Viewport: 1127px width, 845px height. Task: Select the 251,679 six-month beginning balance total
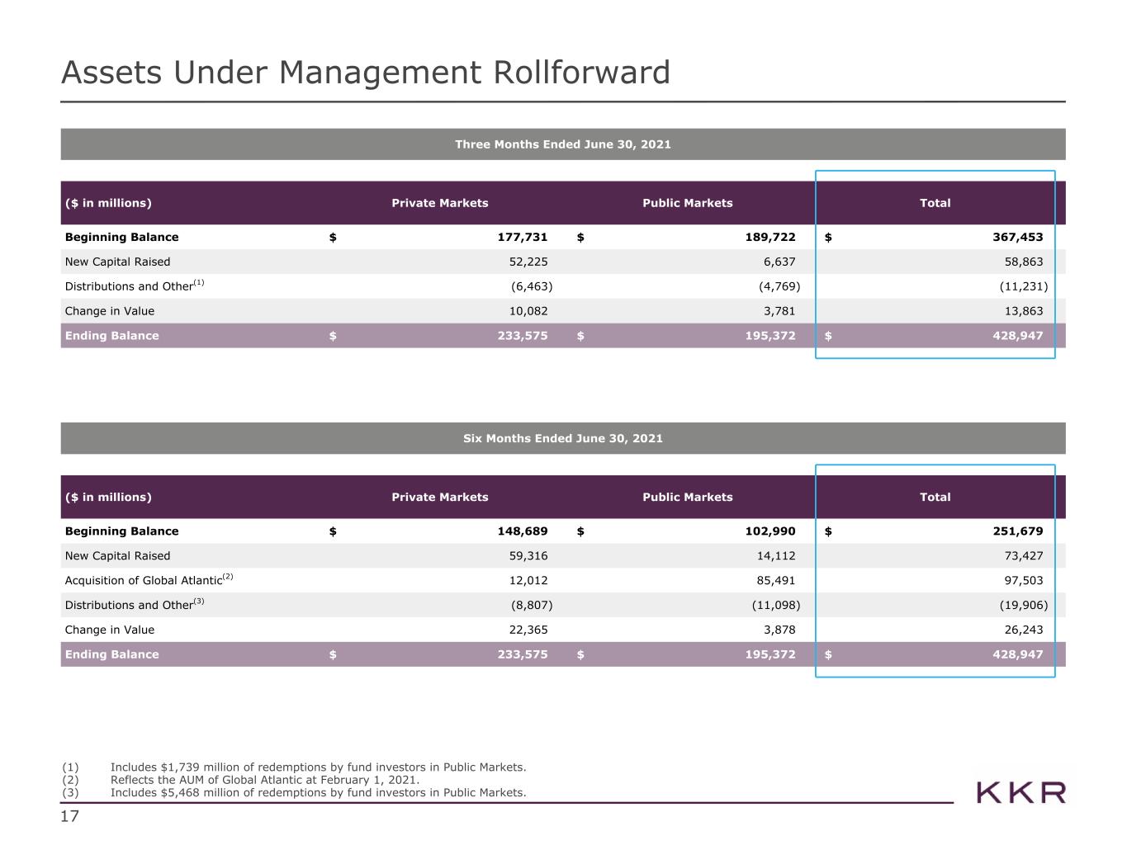point(1018,531)
